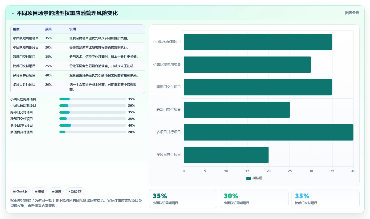Click the 表格 tag chip
This screenshot has width=370, height=219.
coord(39,191)
